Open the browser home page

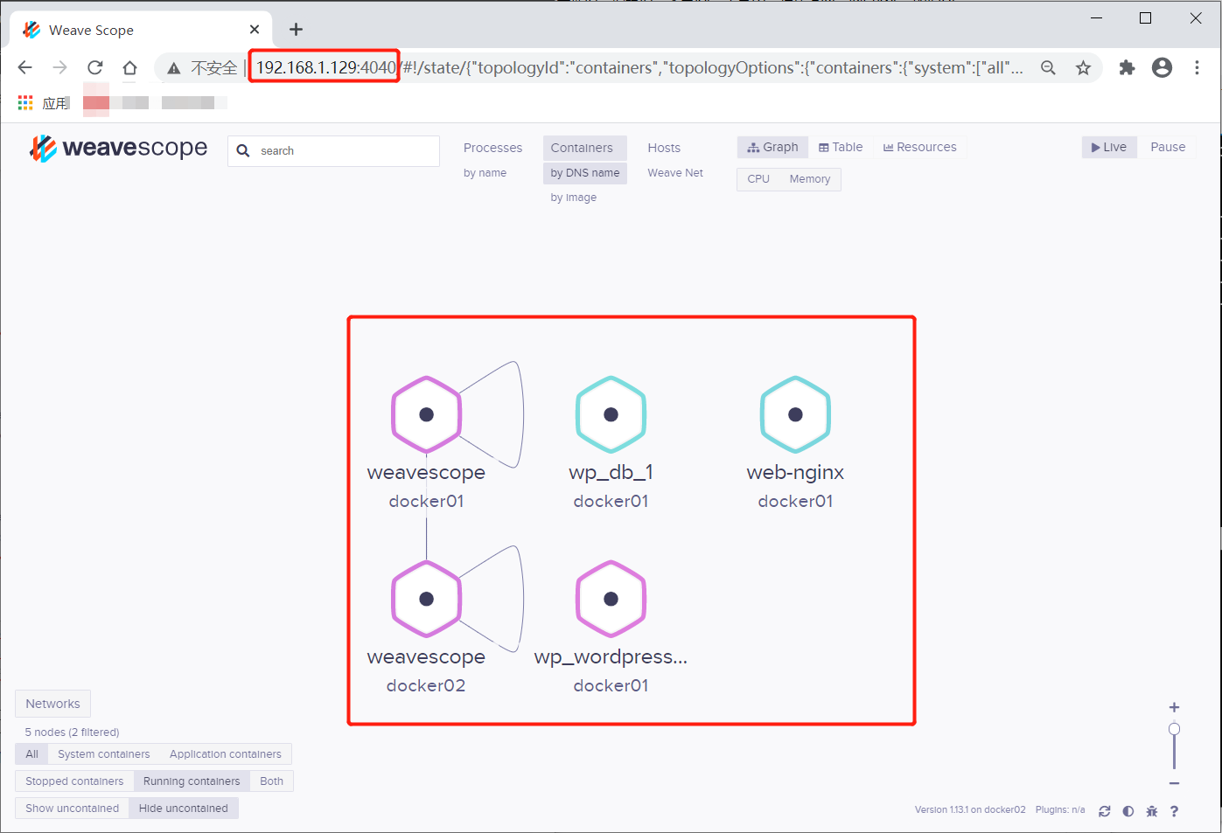coord(129,67)
